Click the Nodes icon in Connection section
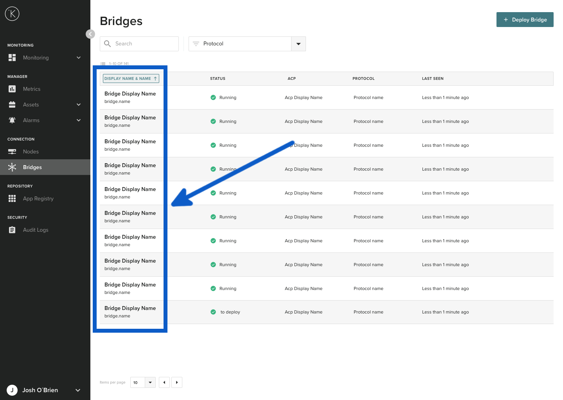 [12, 151]
